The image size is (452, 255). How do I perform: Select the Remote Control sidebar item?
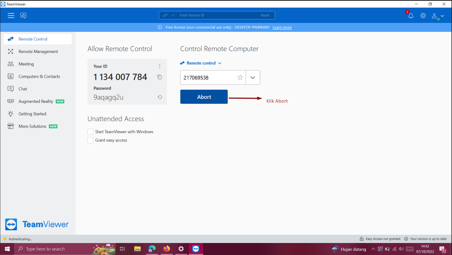coord(38,39)
